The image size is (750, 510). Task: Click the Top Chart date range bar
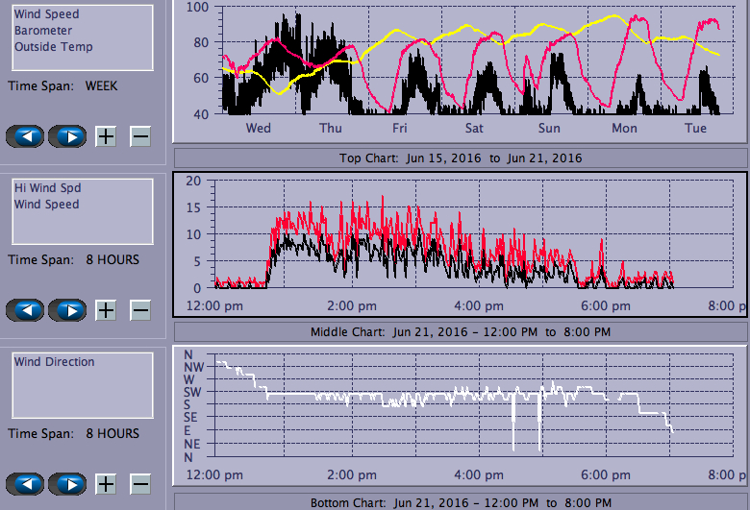click(460, 158)
